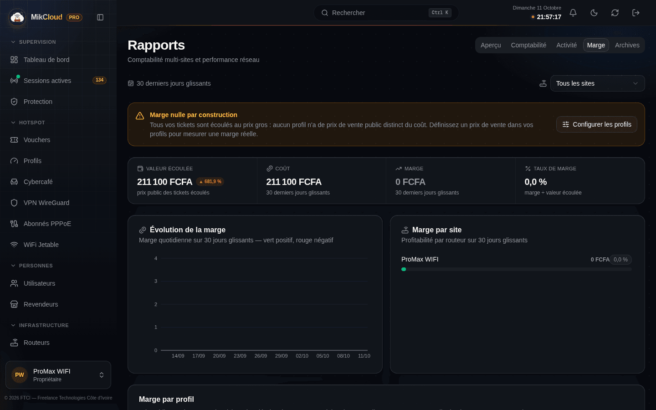Collapse the INFRASTRUCTURE section

[40, 325]
